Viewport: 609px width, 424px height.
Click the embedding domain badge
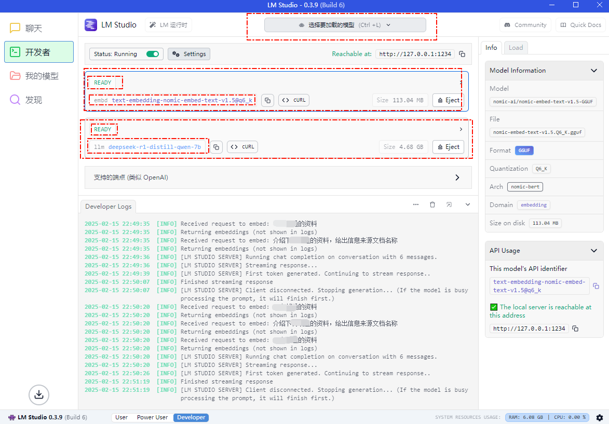[534, 205]
